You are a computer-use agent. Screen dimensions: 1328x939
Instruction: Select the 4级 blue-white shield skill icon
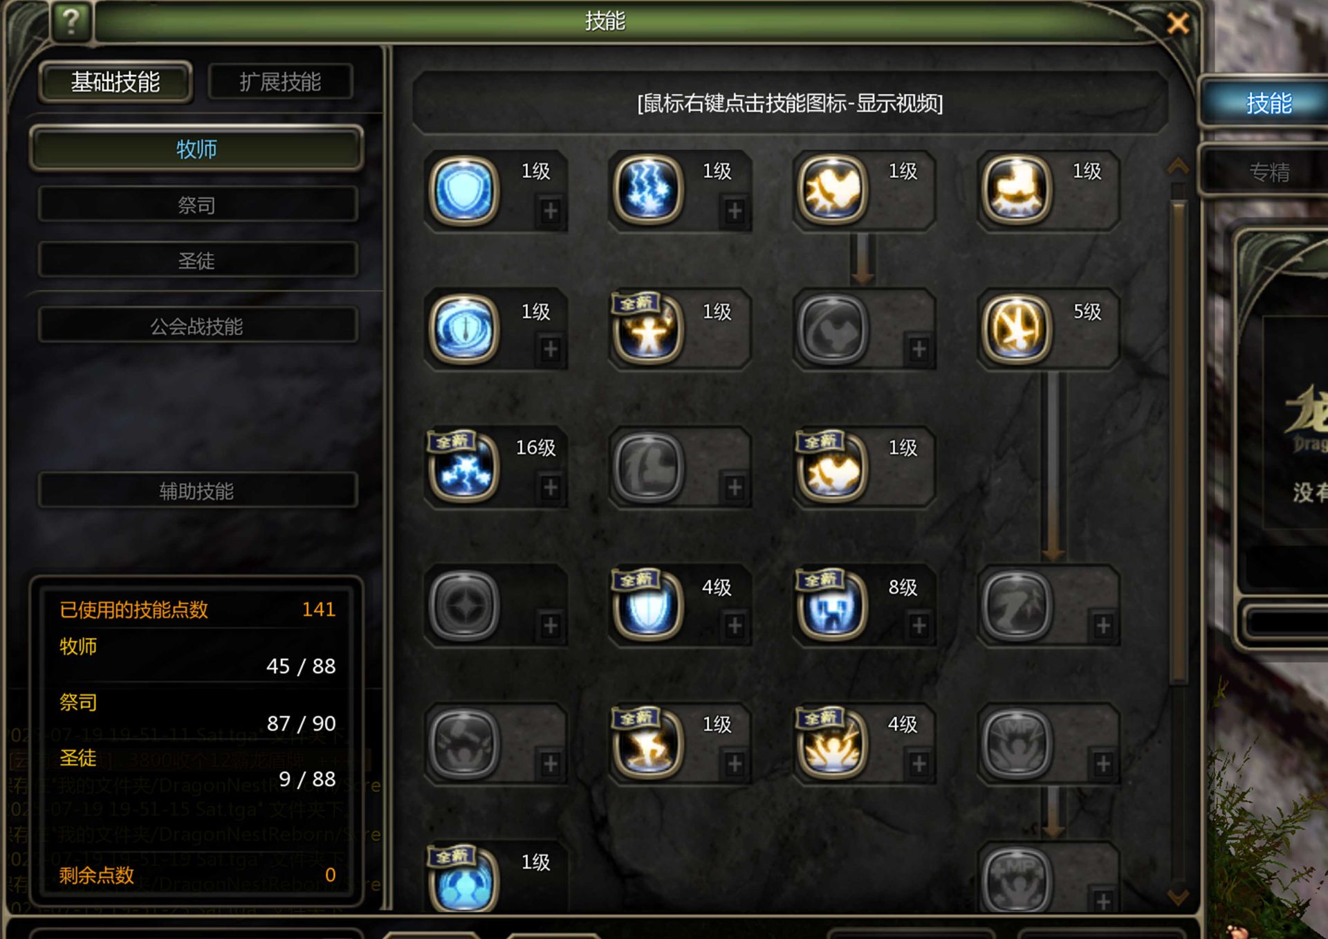click(648, 605)
